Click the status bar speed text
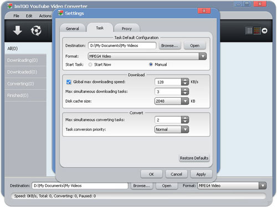The width and height of the screenshot is (277, 207). click(55, 196)
